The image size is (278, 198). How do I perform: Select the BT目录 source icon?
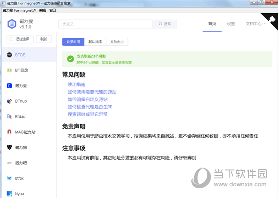9,71
